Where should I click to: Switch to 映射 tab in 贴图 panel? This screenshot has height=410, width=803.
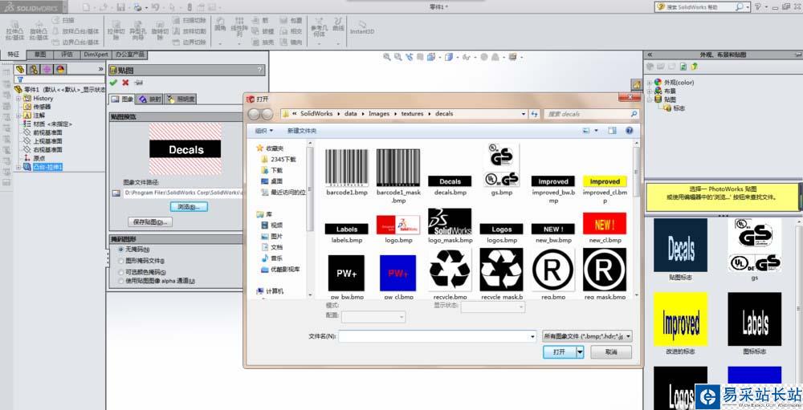pyautogui.click(x=149, y=99)
